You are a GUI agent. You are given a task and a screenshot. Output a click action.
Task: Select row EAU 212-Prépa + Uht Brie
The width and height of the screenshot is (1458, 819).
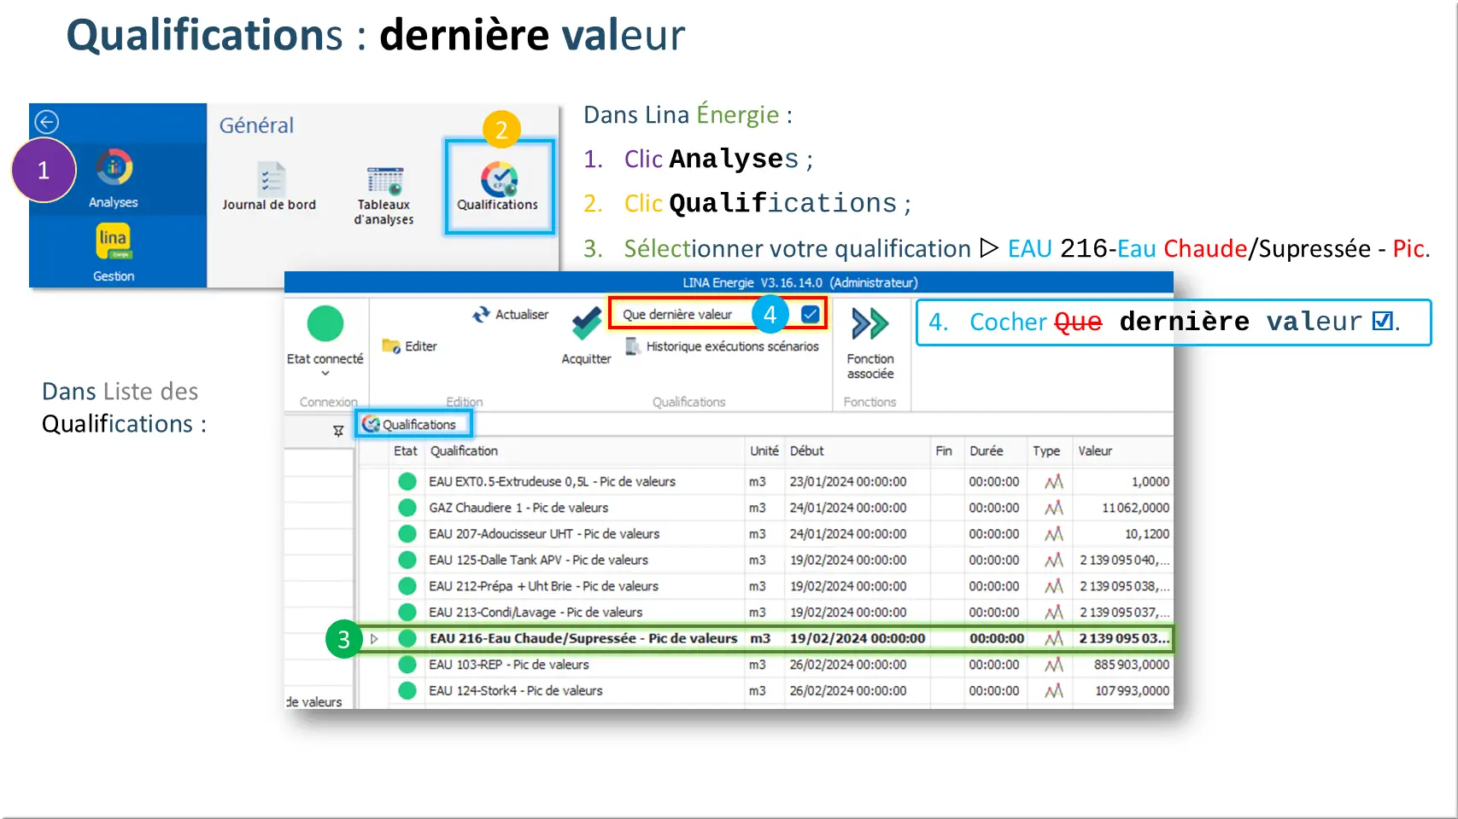click(x=765, y=586)
